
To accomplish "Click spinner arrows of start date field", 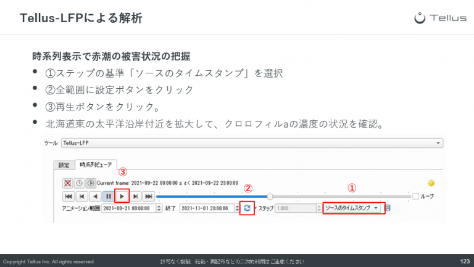I will pos(159,208).
